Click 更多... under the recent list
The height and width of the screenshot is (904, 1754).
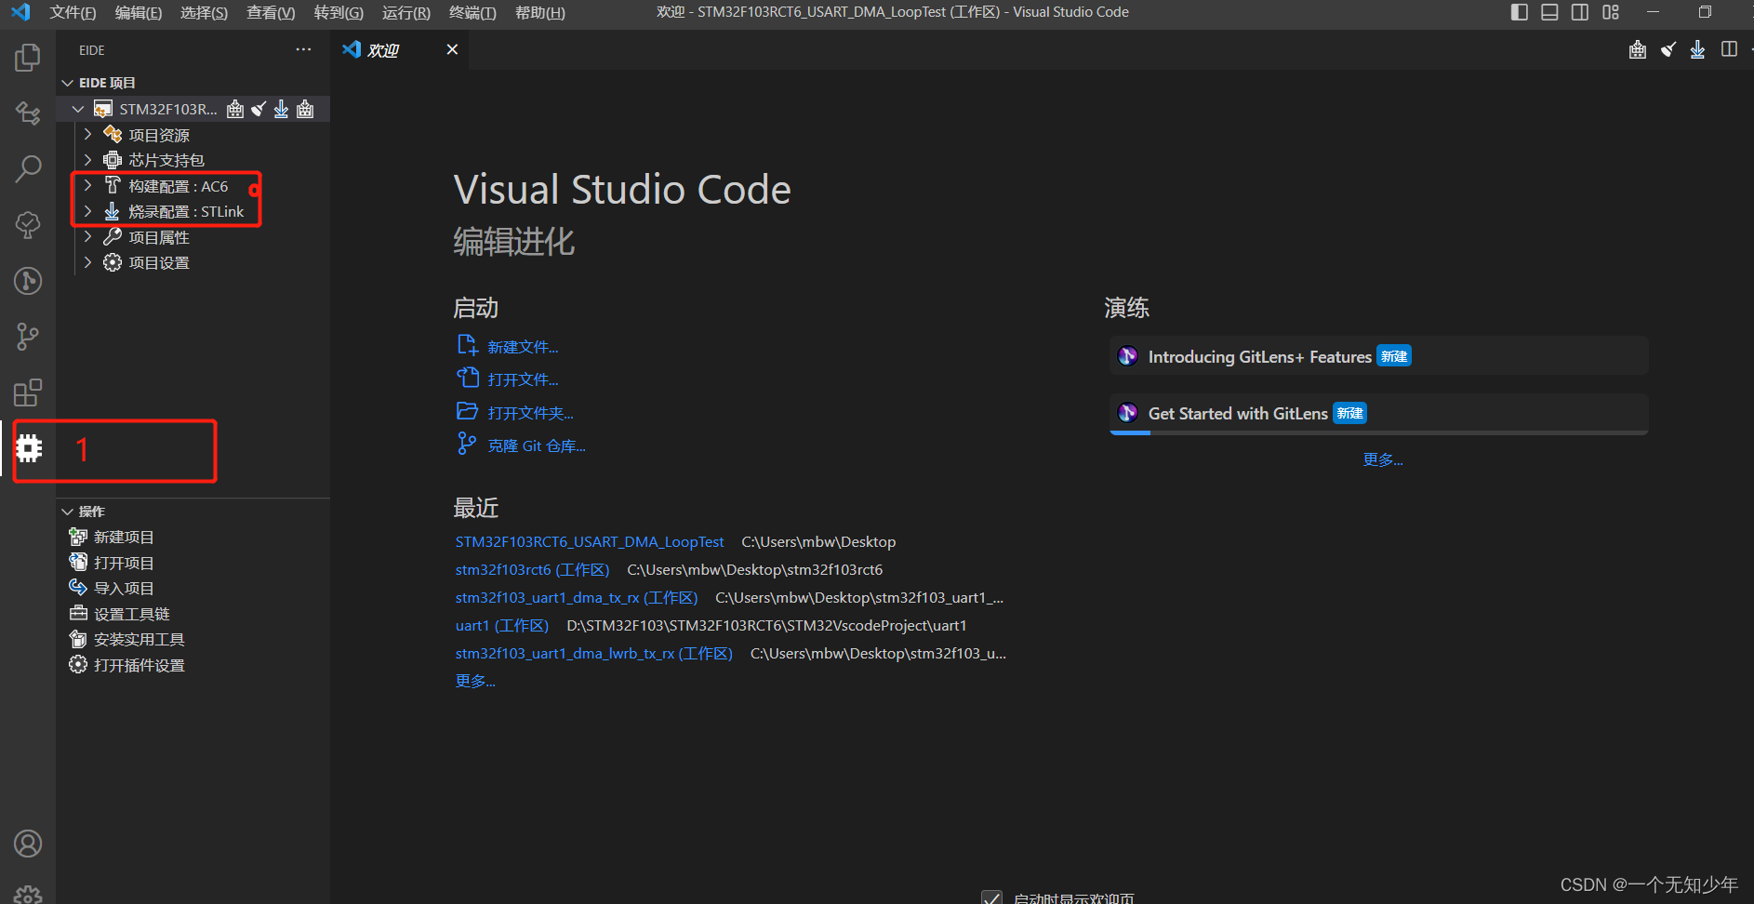click(x=475, y=681)
